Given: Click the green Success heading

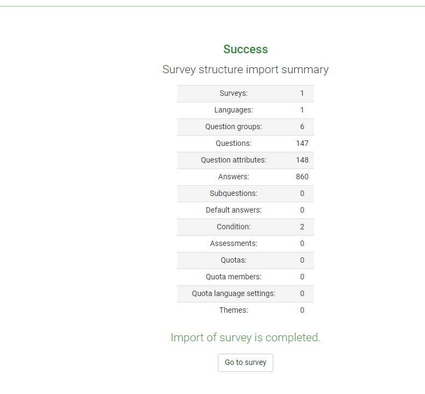Looking at the screenshot, I should [245, 50].
